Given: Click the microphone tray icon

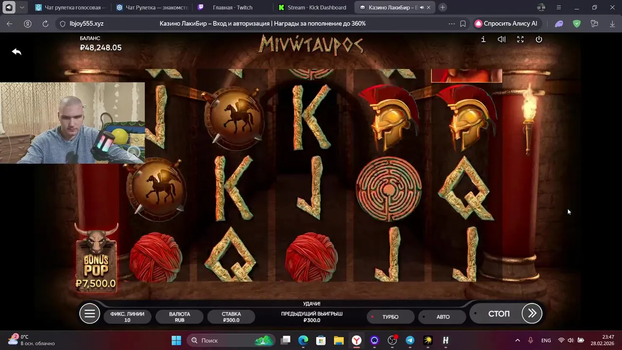Looking at the screenshot, I should click(531, 340).
